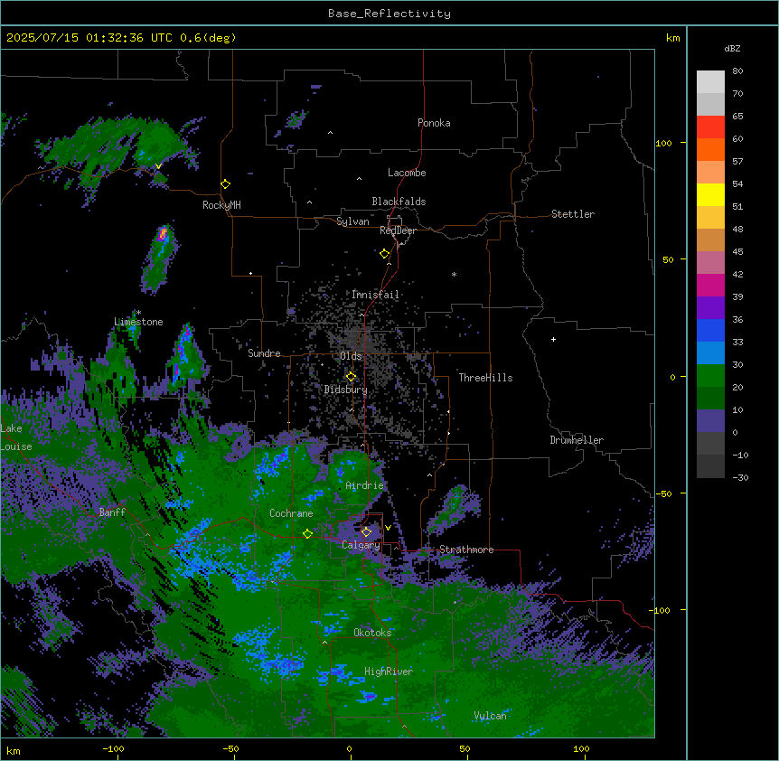Click the Base_Reflectivity title text
779x761 pixels.
click(389, 14)
